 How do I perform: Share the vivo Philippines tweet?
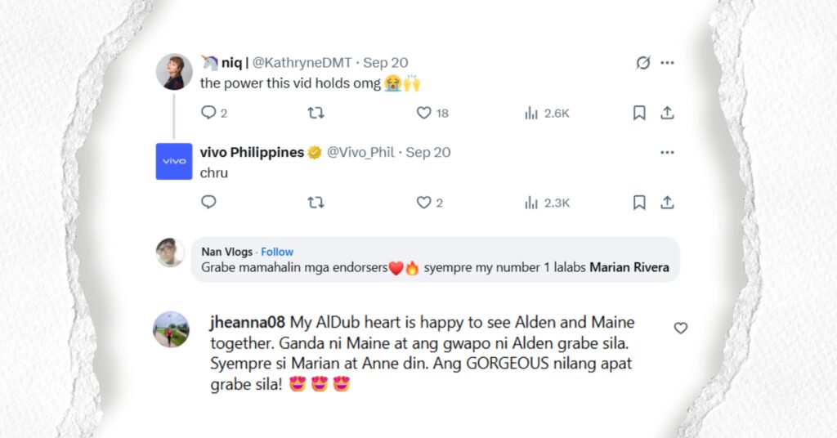[x=667, y=202]
